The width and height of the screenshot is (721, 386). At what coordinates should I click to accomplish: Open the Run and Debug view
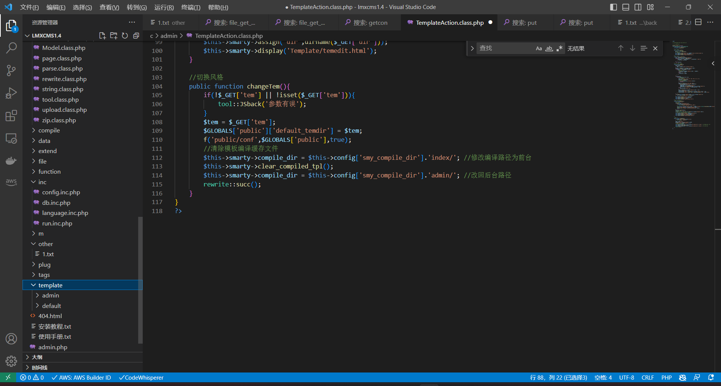pyautogui.click(x=11, y=93)
